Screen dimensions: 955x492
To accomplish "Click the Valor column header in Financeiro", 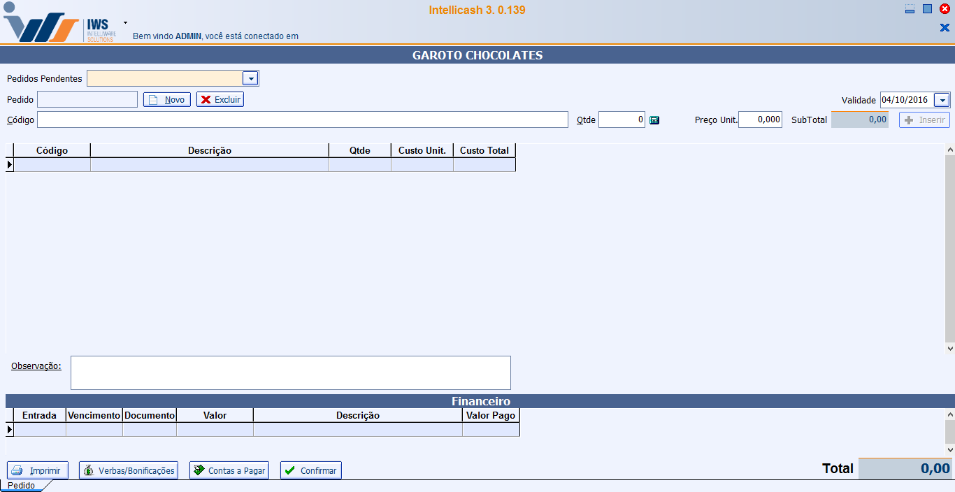I will [215, 415].
